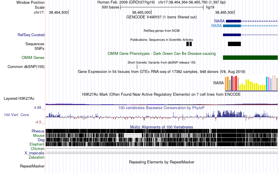Screen dimensions: 278x173
Task: Click the RefSeq genes from NCBI title
Action: (162, 31)
